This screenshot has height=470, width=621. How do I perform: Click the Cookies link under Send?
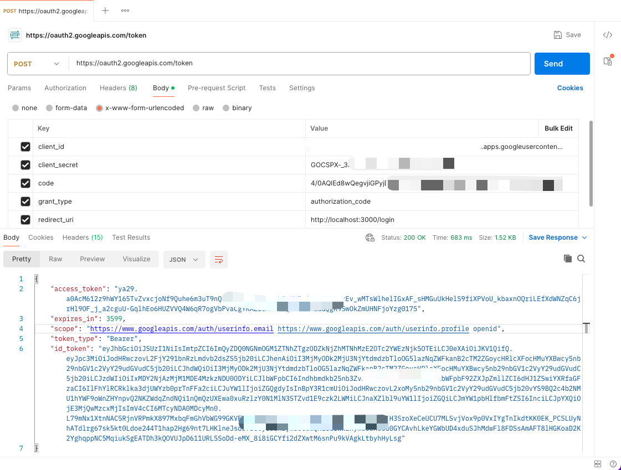click(570, 88)
